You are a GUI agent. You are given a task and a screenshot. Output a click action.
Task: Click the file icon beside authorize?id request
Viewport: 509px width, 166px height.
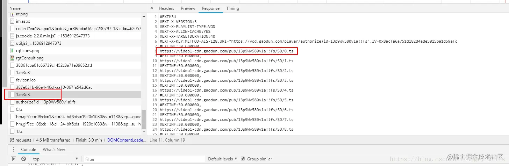[x=13, y=102]
